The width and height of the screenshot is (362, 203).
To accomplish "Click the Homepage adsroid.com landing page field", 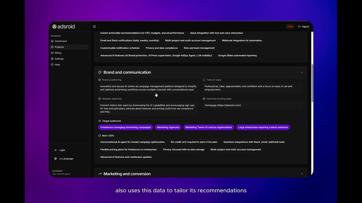I will pos(253,105).
